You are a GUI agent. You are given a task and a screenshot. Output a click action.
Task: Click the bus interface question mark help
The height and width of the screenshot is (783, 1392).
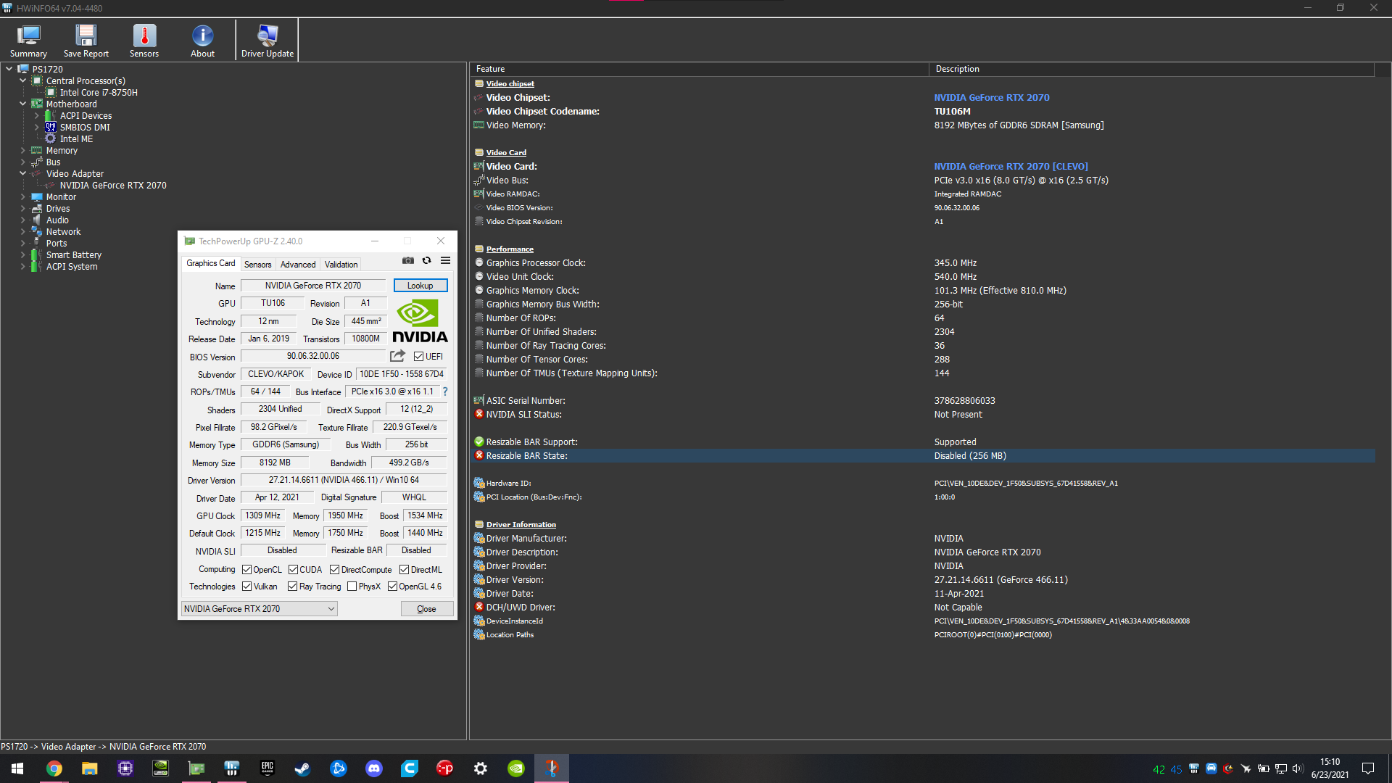click(445, 391)
